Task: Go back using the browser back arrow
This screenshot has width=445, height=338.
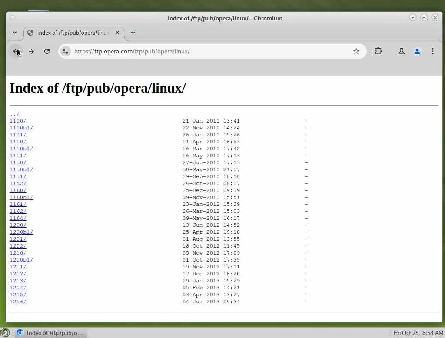Action: pos(16,51)
